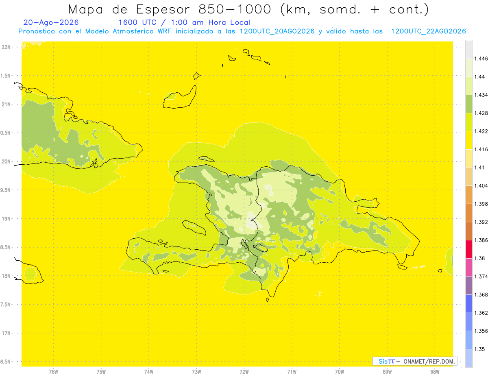Click the legend value '1.368'
Image resolution: width=488 pixels, height=377 pixels.
(x=481, y=294)
